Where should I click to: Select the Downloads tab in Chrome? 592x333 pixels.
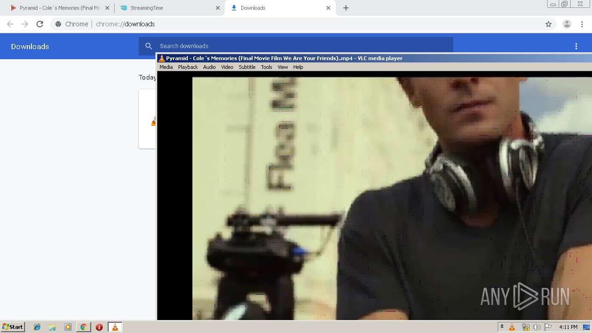point(280,8)
